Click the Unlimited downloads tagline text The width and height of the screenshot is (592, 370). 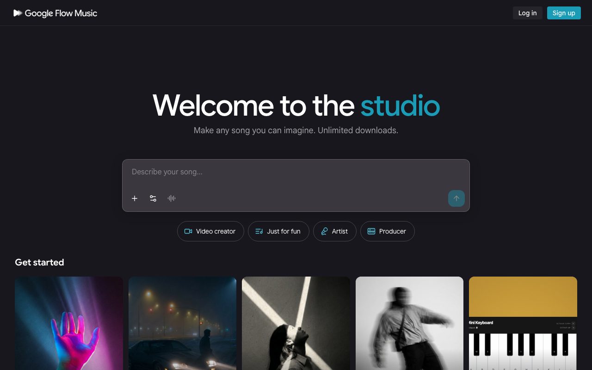(x=358, y=130)
